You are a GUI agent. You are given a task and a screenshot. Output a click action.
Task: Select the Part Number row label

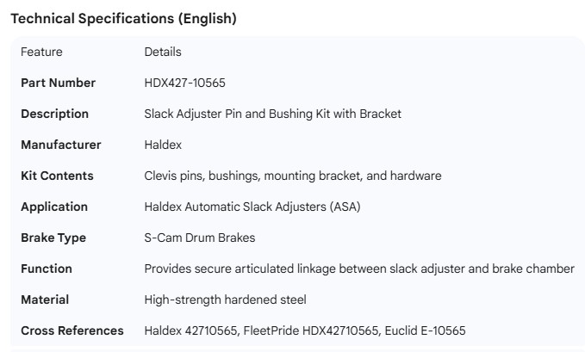pyautogui.click(x=58, y=83)
